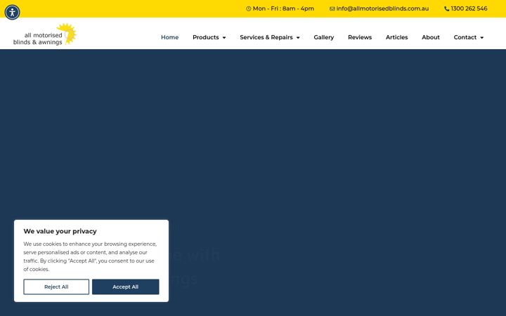506x316 pixels.
Task: Open the Articles page
Action: pyautogui.click(x=396, y=37)
